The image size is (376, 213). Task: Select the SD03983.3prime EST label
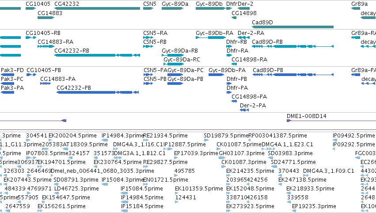pyautogui.click(x=290, y=153)
